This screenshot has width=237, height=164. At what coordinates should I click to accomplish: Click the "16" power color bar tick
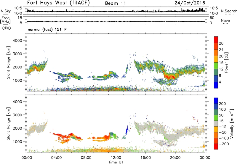pyautogui.click(x=221, y=63)
